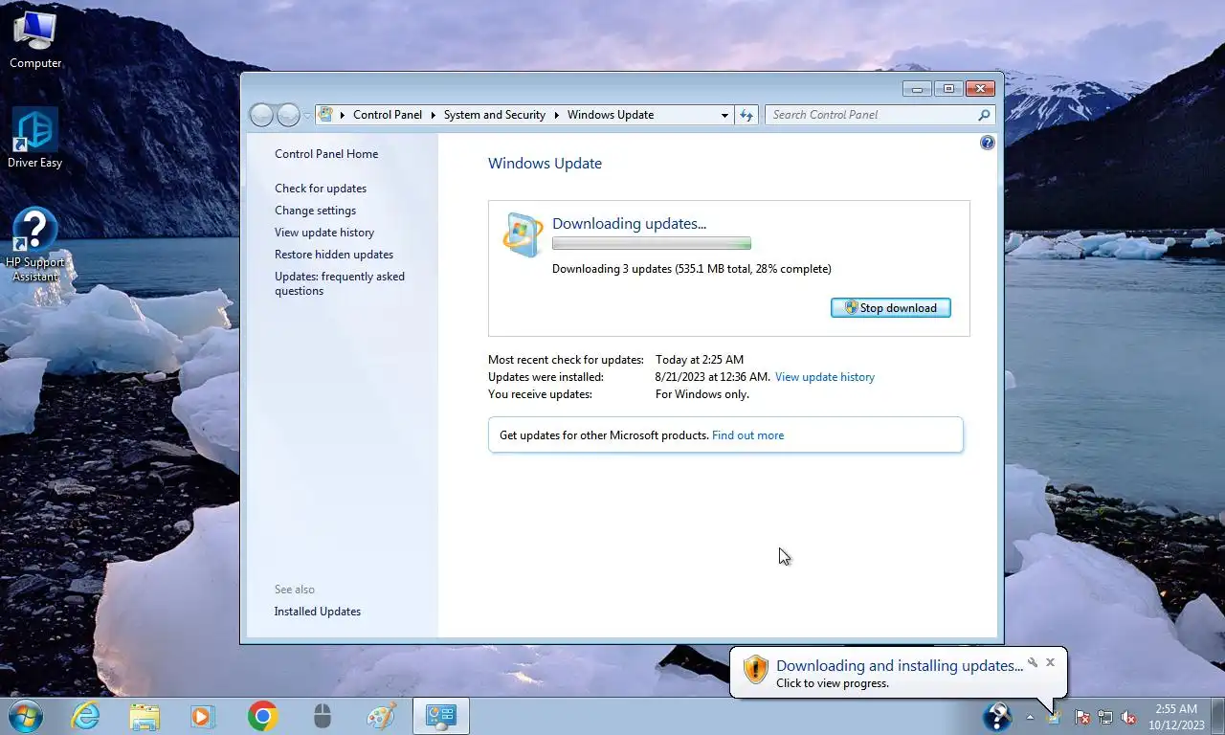This screenshot has height=735, width=1225.
Task: Launch Google Chrome from taskbar
Action: click(x=262, y=716)
